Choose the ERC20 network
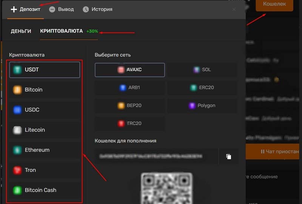Image resolution: width=302 pixels, height=204 pixels. pyautogui.click(x=202, y=88)
